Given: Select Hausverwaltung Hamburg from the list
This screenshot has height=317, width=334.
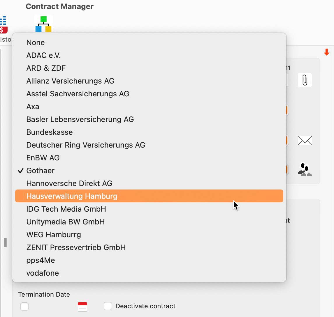Looking at the screenshot, I should point(149,196).
